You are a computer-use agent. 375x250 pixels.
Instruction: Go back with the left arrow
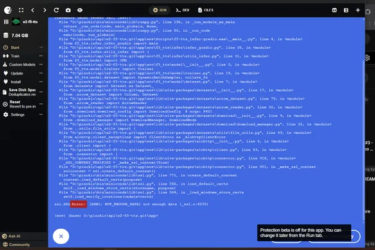[32, 10]
